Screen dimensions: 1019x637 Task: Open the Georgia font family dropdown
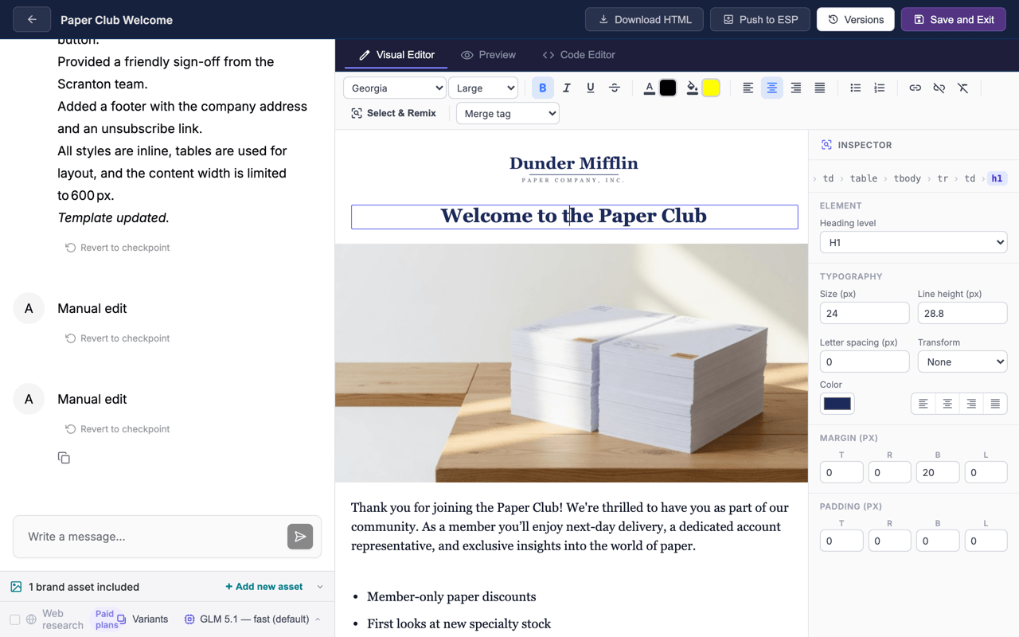click(395, 88)
